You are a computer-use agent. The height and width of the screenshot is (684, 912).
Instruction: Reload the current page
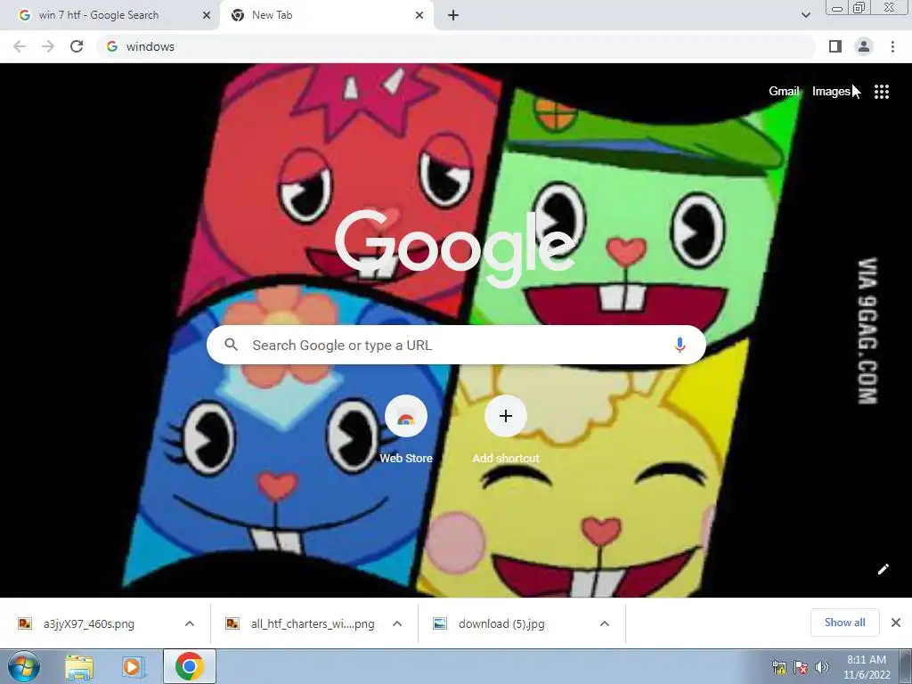(77, 46)
